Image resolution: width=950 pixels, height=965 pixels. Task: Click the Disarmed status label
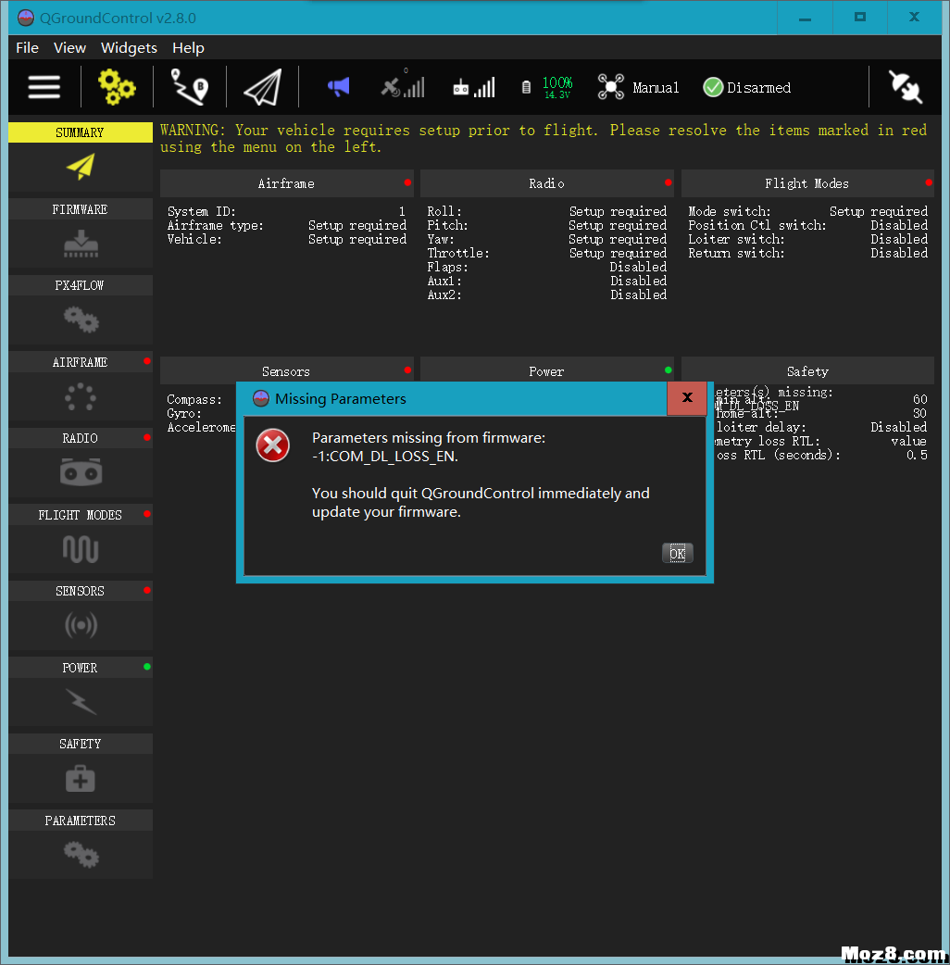click(758, 88)
